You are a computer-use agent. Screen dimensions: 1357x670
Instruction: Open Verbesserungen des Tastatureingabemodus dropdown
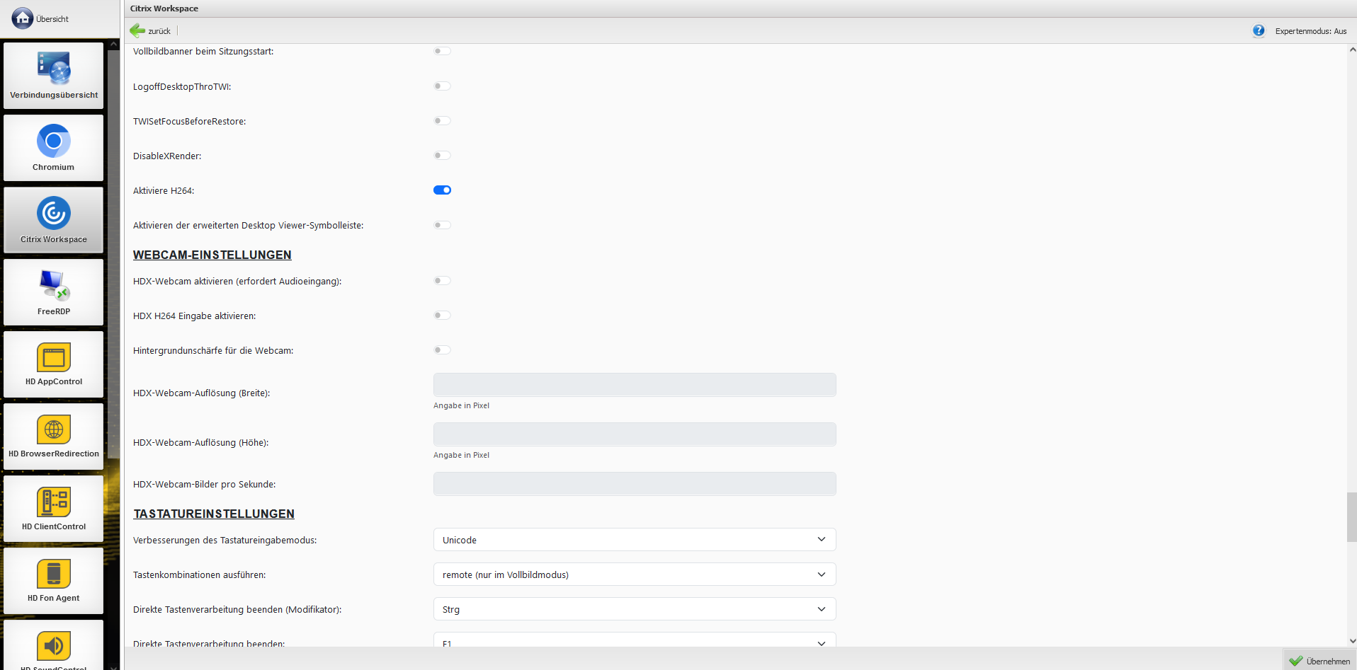(635, 539)
